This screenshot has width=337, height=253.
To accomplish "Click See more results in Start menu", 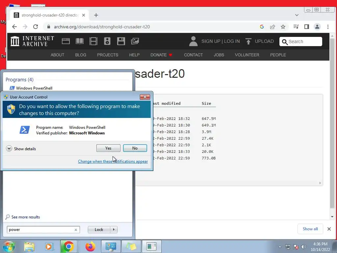I will 23,217.
